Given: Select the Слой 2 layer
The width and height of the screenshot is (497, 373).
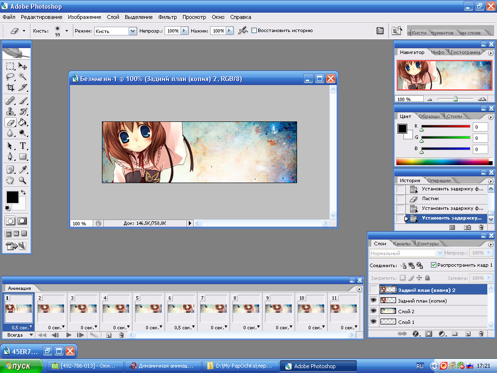Looking at the screenshot, I should [x=433, y=311].
